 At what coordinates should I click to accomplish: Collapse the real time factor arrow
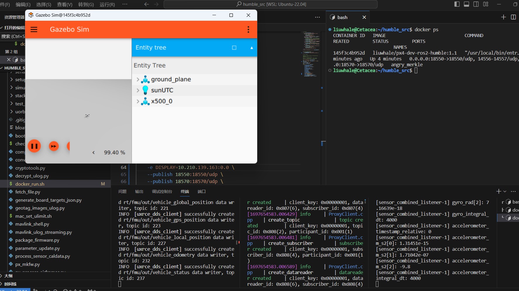[94, 153]
